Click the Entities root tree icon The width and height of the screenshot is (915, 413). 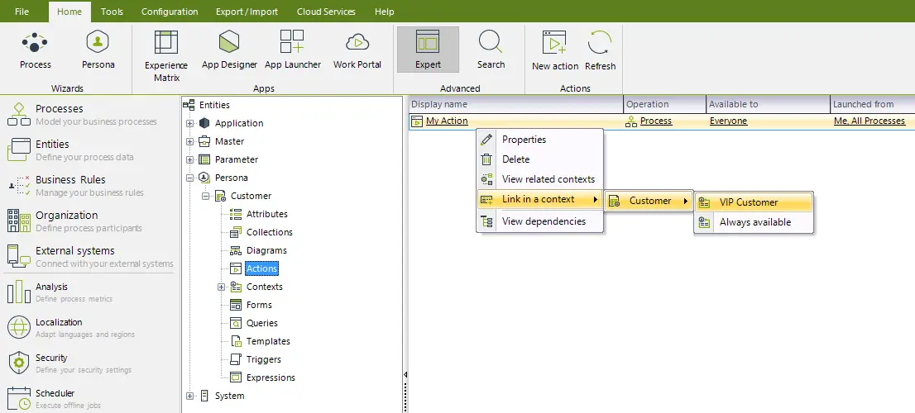(189, 105)
